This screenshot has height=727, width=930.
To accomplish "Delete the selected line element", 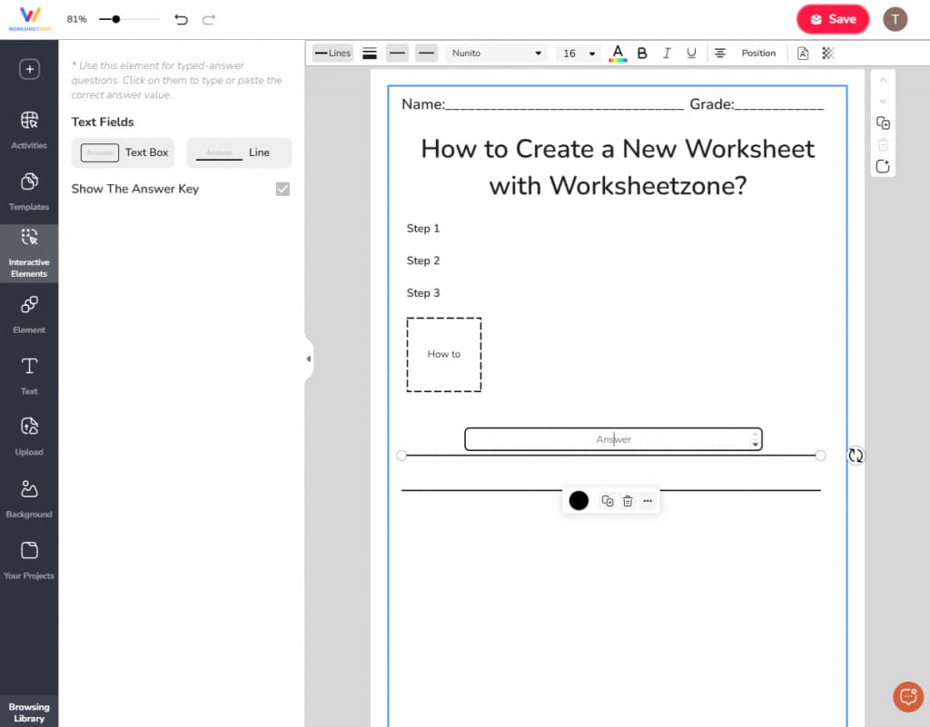I will coord(628,501).
